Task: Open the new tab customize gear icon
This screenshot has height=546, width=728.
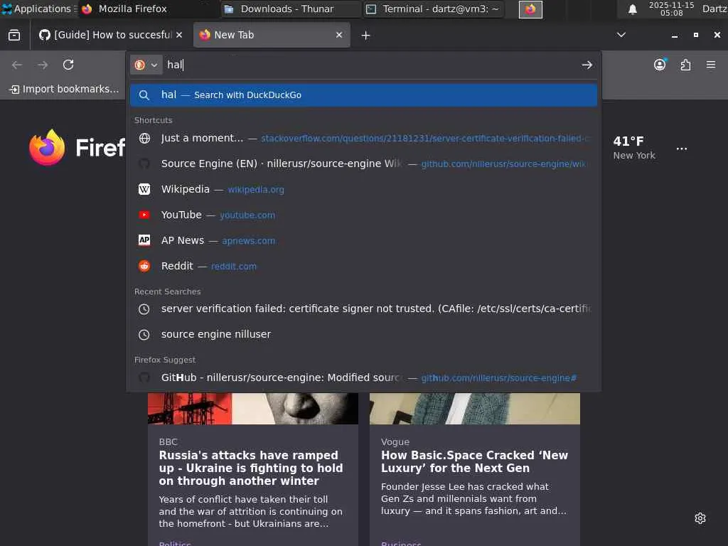Action: [x=700, y=518]
